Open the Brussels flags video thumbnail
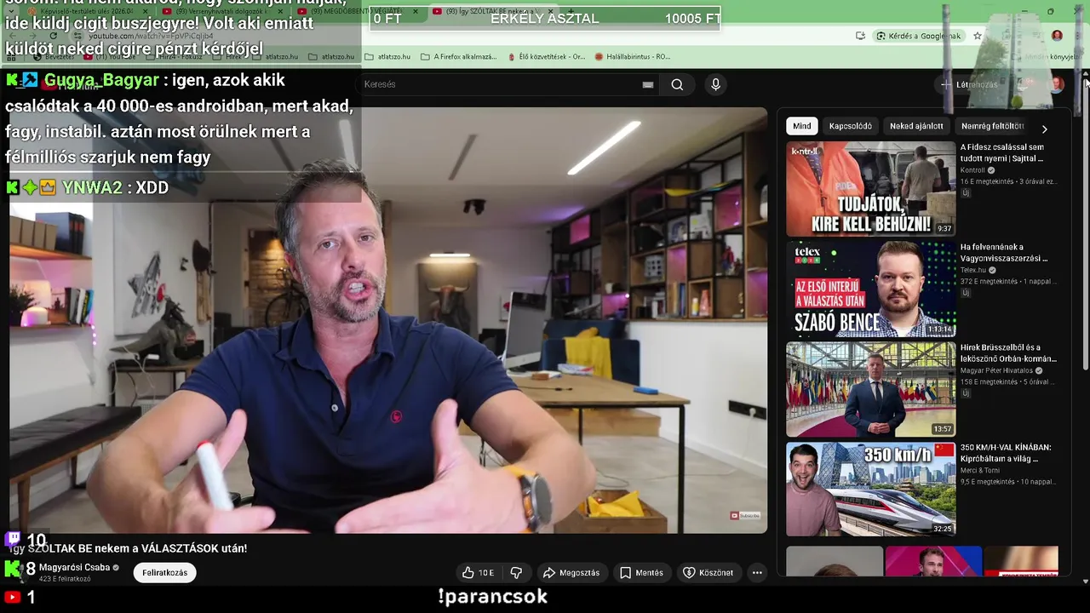This screenshot has width=1090, height=613. pos(870,389)
